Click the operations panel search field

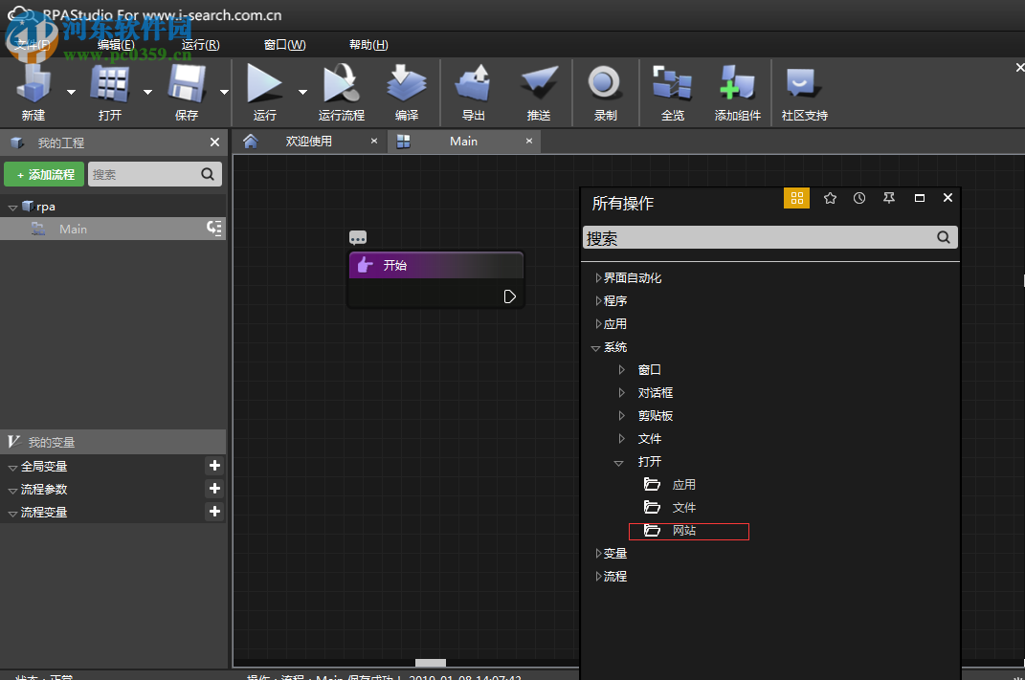click(x=758, y=238)
